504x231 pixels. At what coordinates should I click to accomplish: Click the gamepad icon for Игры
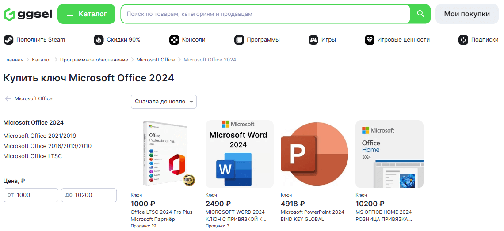click(x=313, y=40)
